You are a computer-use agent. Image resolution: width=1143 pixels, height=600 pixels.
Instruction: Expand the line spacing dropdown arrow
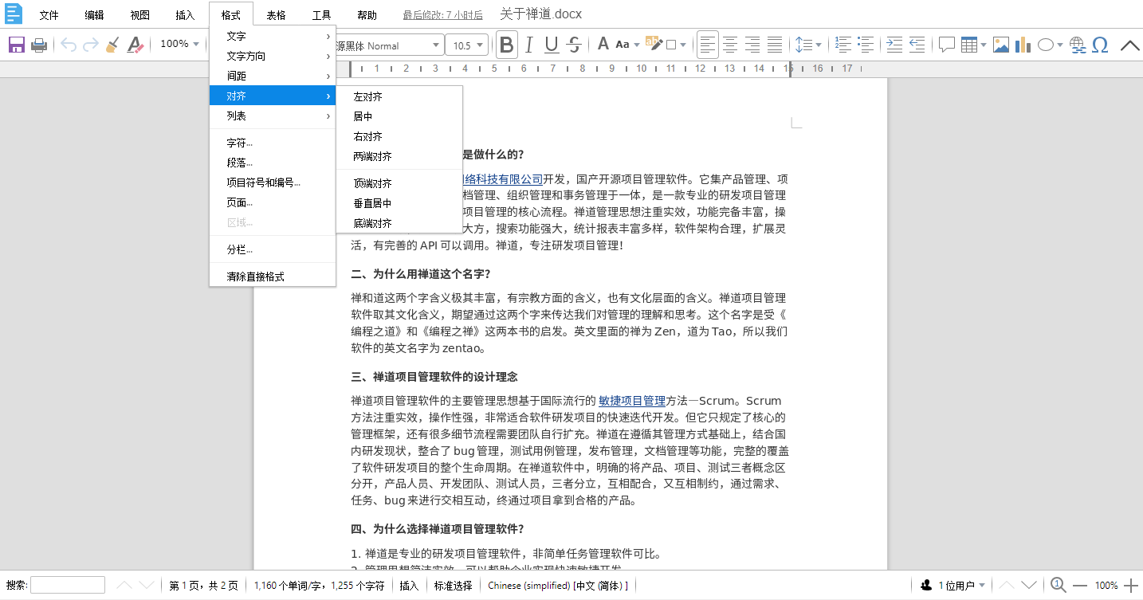[819, 45]
